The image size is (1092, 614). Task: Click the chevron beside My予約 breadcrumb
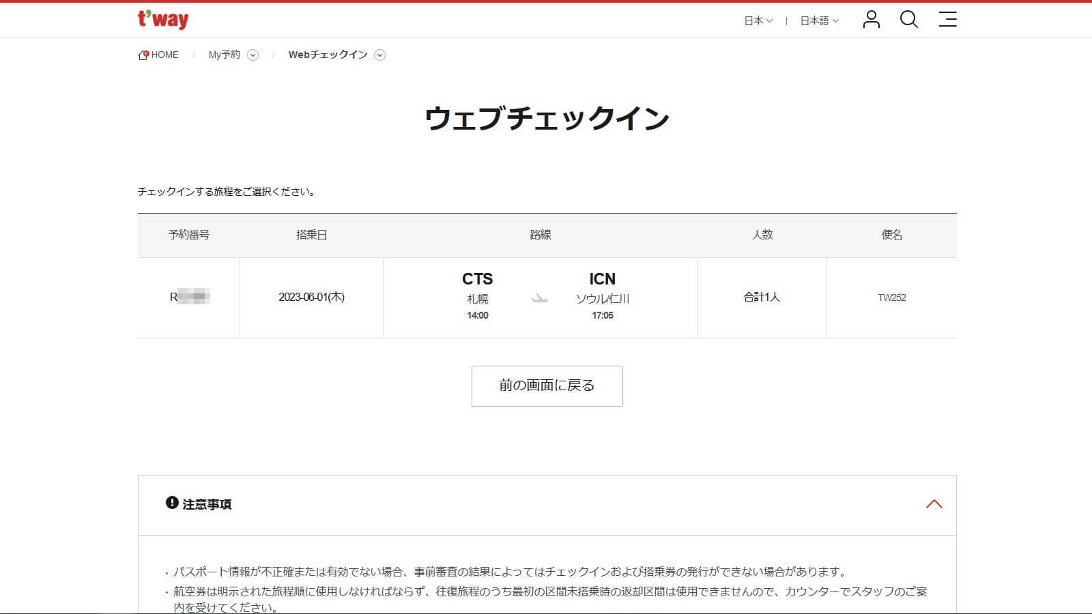coord(253,55)
